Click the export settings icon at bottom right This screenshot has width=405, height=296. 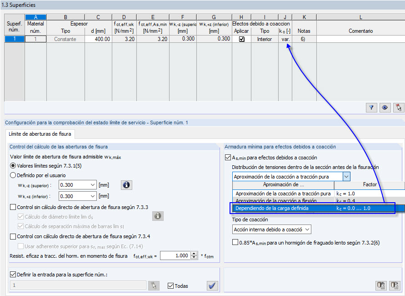point(394,286)
